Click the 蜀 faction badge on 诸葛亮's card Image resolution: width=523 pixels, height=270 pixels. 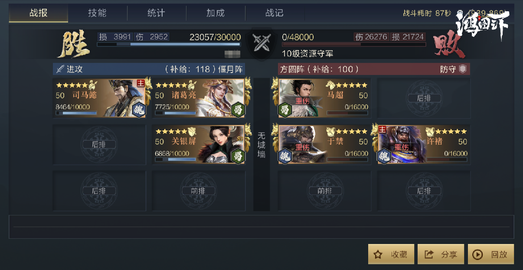pos(237,109)
